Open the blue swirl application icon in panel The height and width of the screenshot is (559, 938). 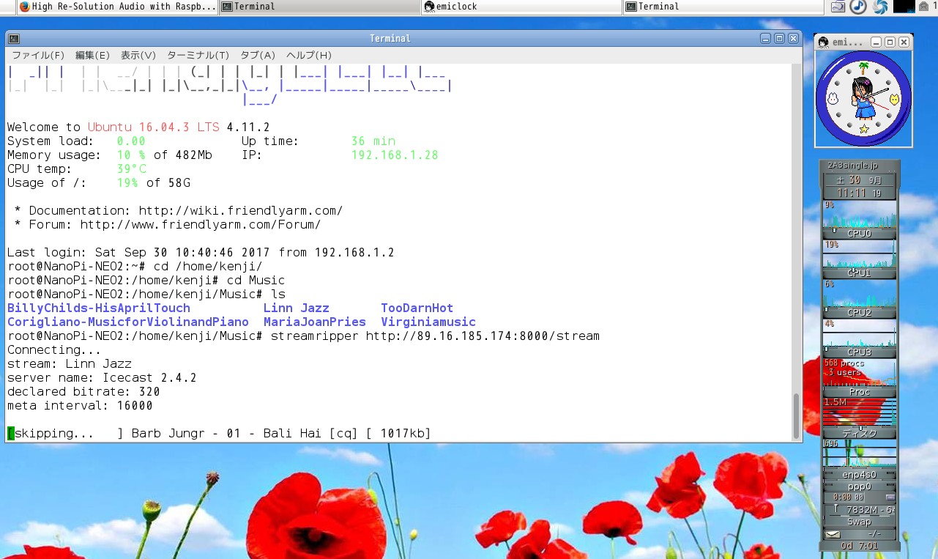(879, 7)
